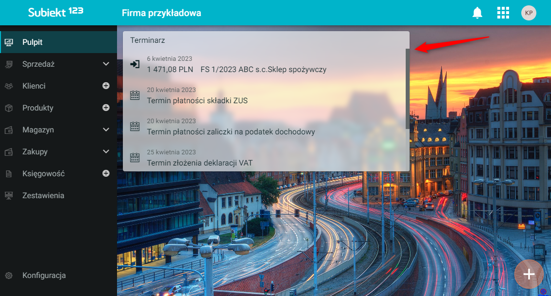Click the invoice payment arrow icon

[x=135, y=64]
